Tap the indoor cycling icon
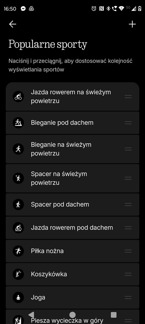Image resolution: width=145 pixels, height=324 pixels. (x=18, y=228)
